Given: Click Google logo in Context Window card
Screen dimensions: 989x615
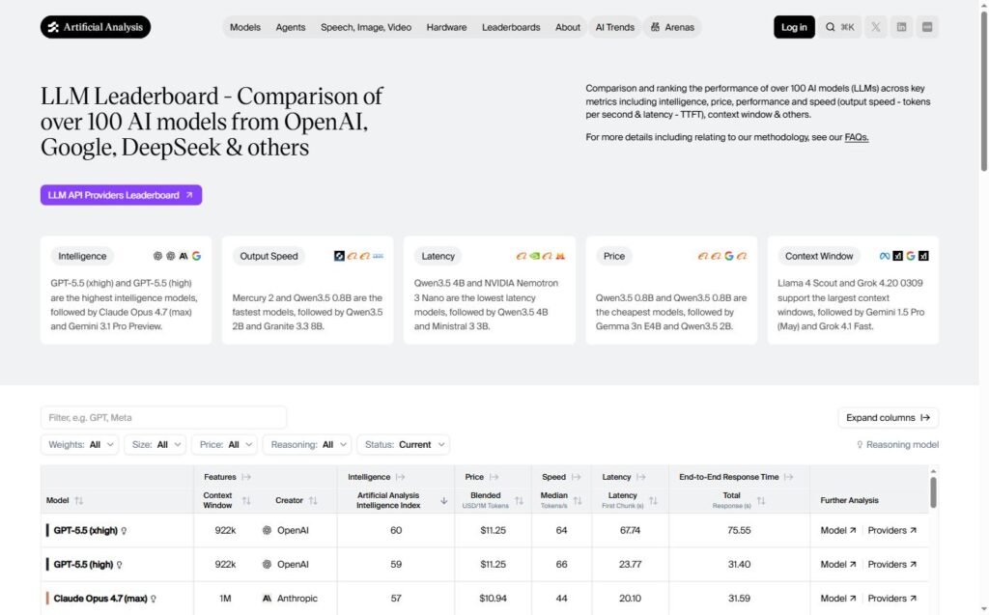Looking at the screenshot, I should click(x=911, y=256).
